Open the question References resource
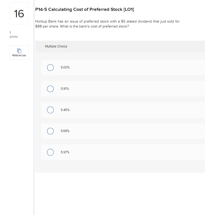This screenshot has width=205, height=215. [19, 52]
